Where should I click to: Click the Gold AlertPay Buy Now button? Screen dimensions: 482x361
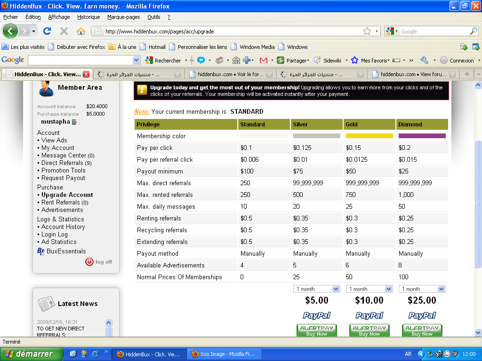pyautogui.click(x=369, y=330)
